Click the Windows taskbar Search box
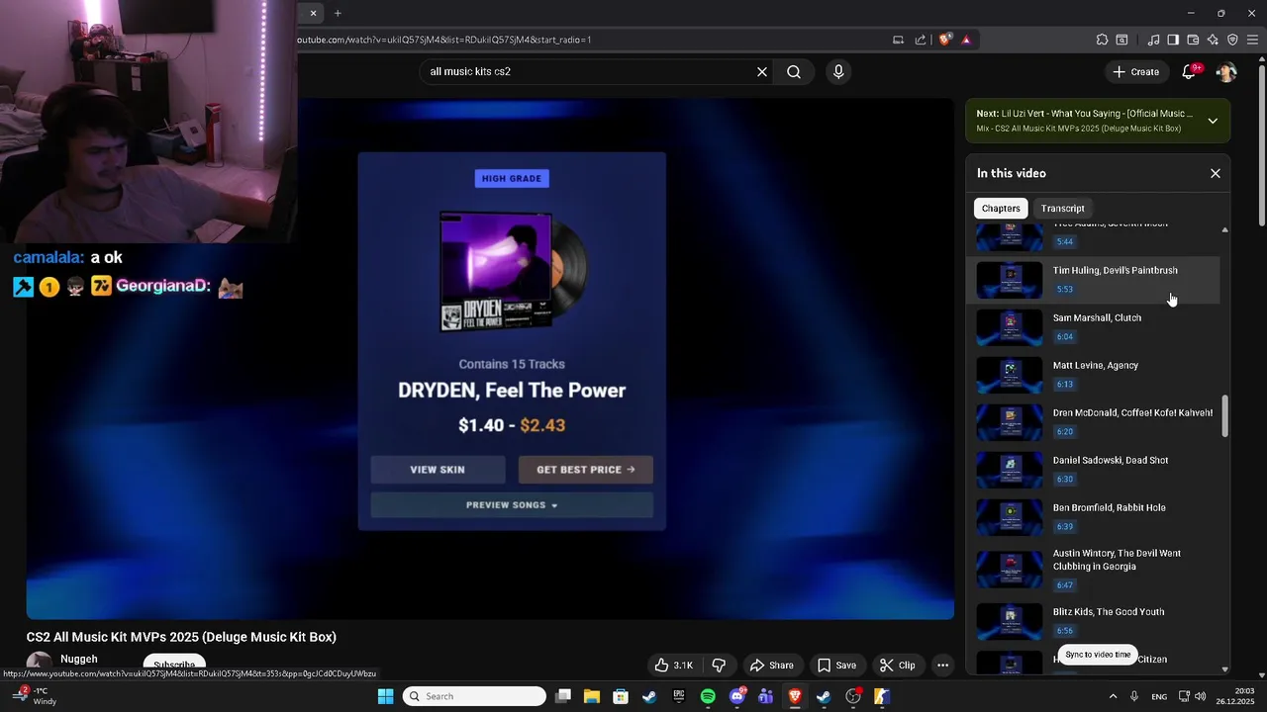The height and width of the screenshot is (712, 1267). 475,696
